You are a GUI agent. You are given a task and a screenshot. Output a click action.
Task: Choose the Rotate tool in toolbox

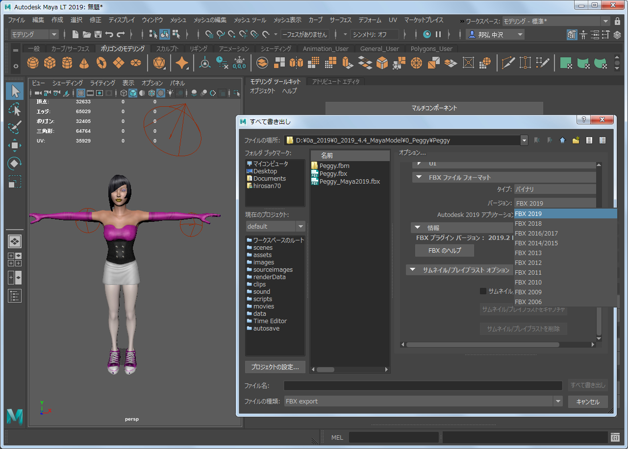click(15, 164)
